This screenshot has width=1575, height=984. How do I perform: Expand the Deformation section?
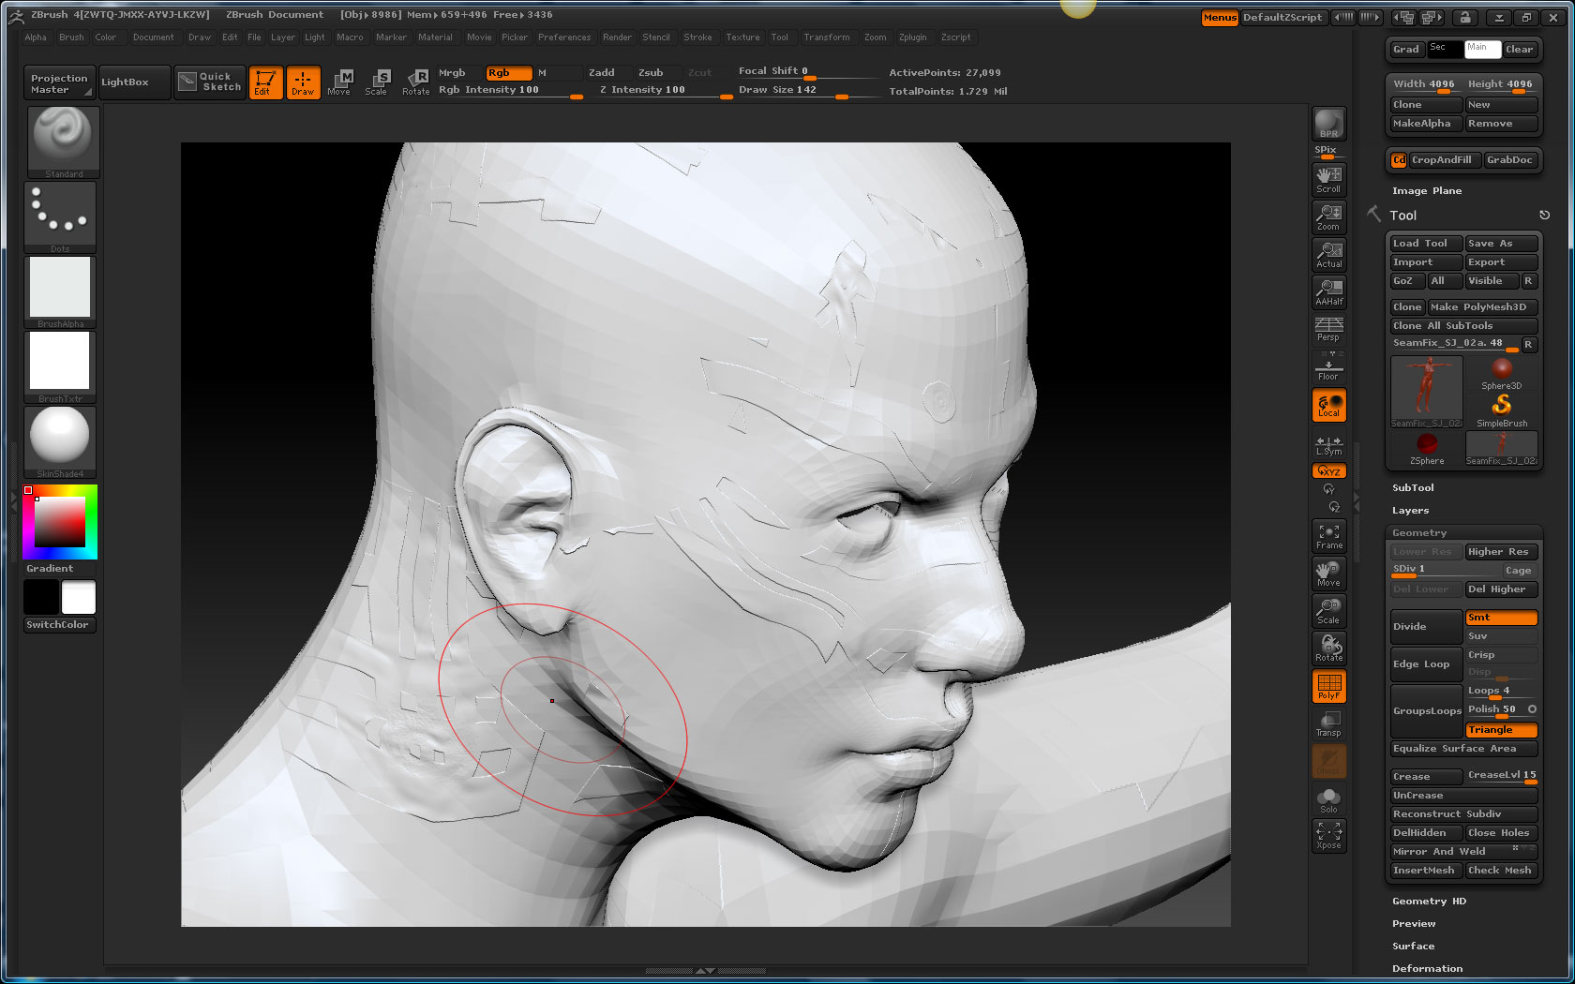[x=1427, y=969]
